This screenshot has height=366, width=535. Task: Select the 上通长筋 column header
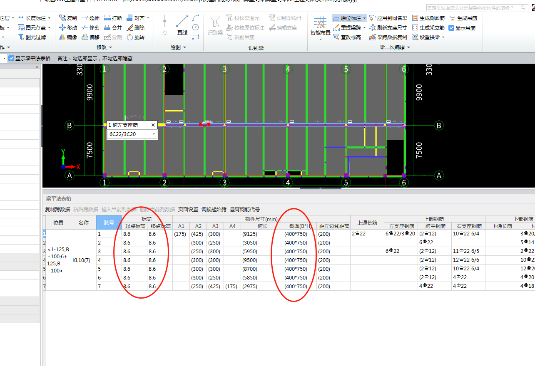[x=367, y=223]
